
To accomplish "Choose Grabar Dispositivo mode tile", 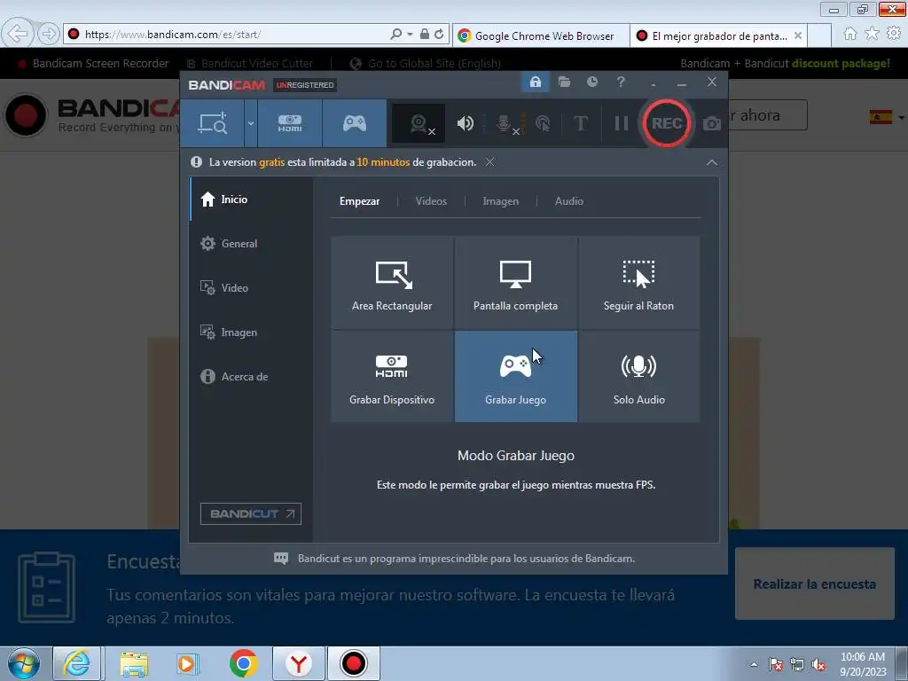I will [x=392, y=376].
